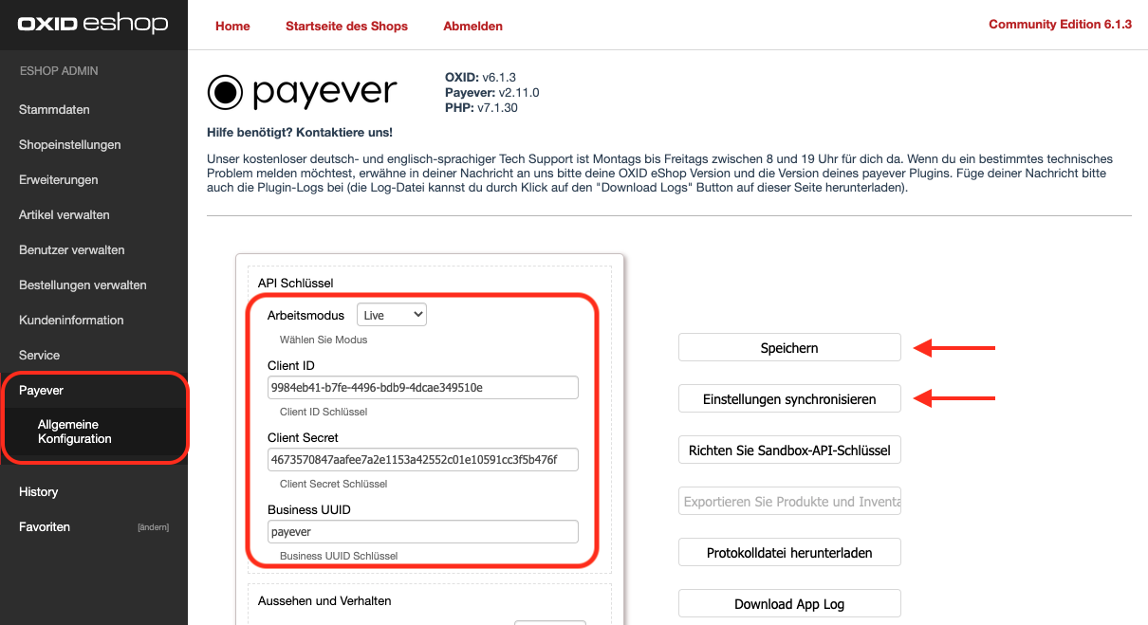
Task: Select Allgemeine Konfiguration submenu item
Action: coord(75,432)
